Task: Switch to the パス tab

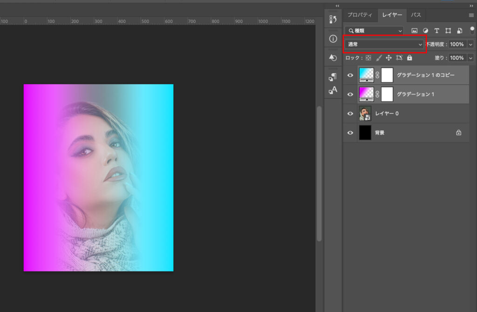Action: (416, 15)
